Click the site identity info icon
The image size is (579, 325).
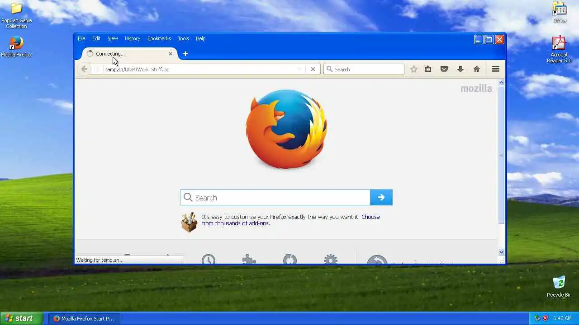[97, 69]
